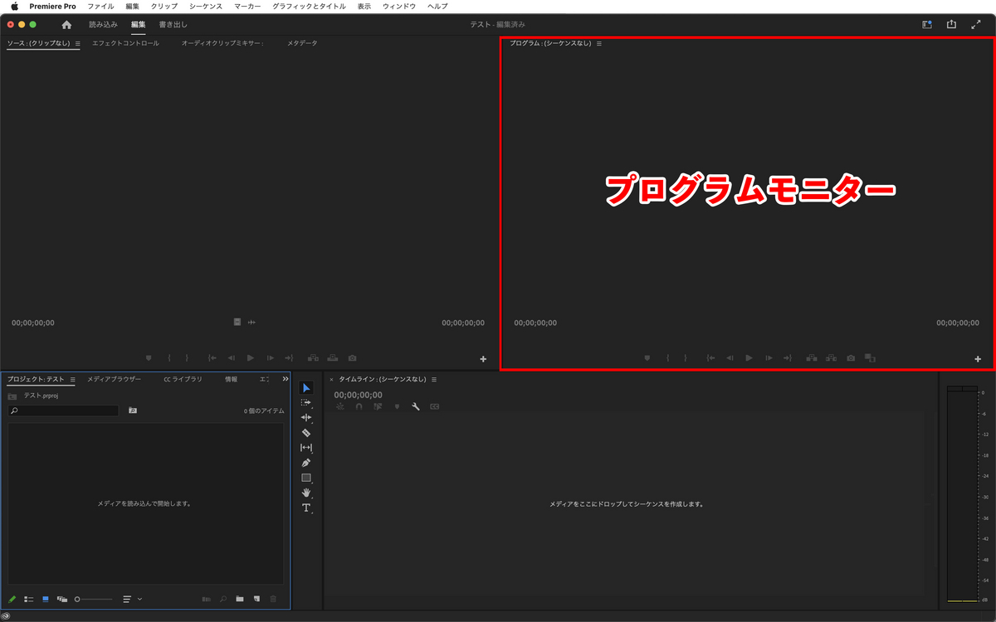The height and width of the screenshot is (622, 996).
Task: Open the Project panel hamburger menu
Action: point(72,379)
